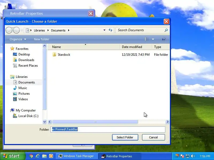
Task: Switch to Windows Task Manager taskbar button
Action: tap(77, 156)
